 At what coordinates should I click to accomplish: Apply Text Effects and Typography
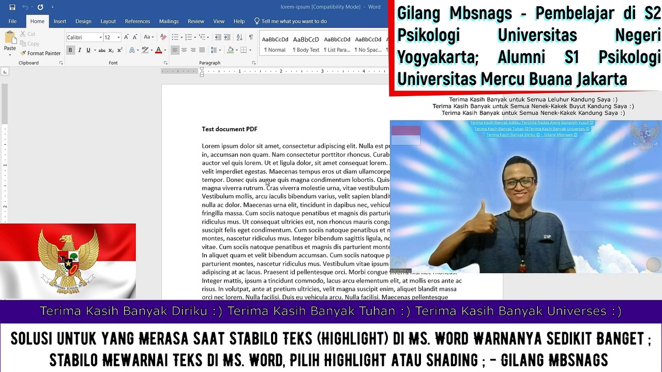pyautogui.click(x=132, y=50)
